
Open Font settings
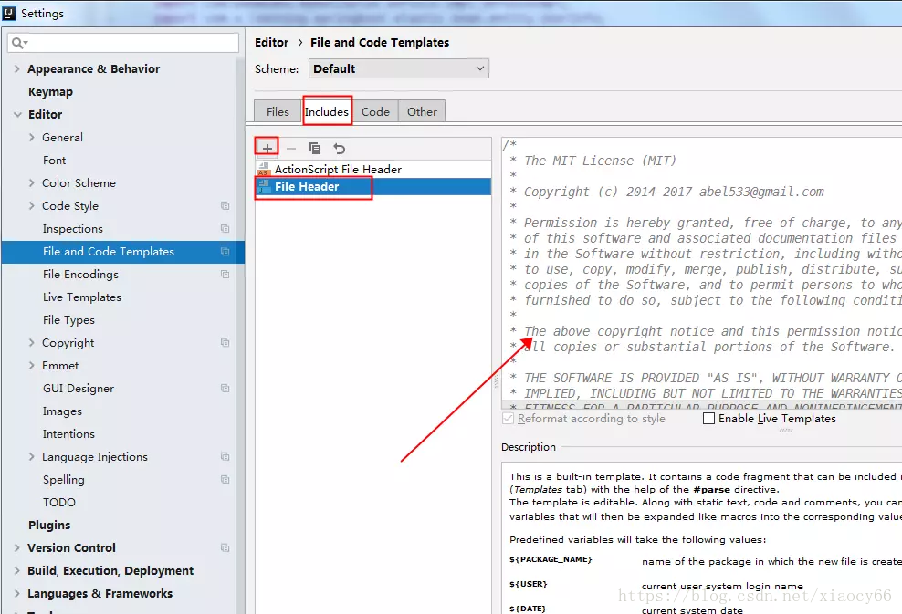pos(55,161)
